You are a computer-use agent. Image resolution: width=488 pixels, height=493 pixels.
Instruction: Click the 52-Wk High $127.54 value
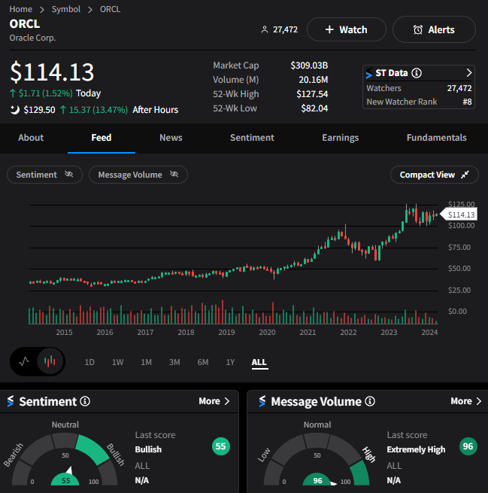(x=312, y=94)
